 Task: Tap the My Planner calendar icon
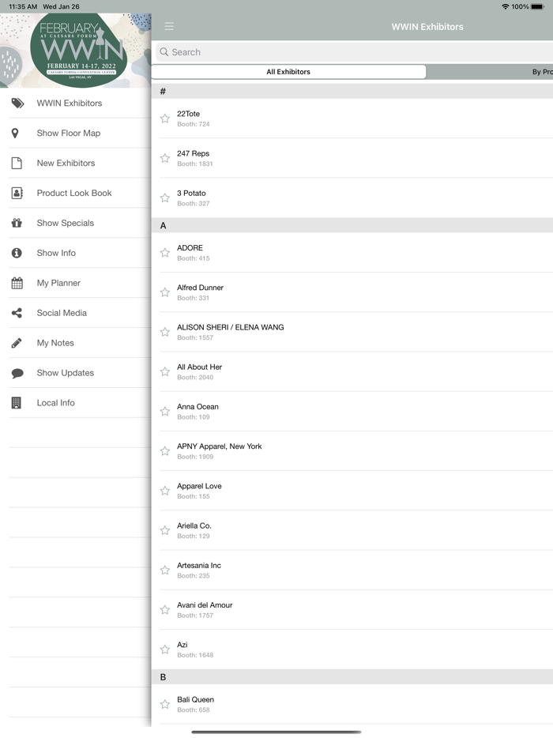17,283
